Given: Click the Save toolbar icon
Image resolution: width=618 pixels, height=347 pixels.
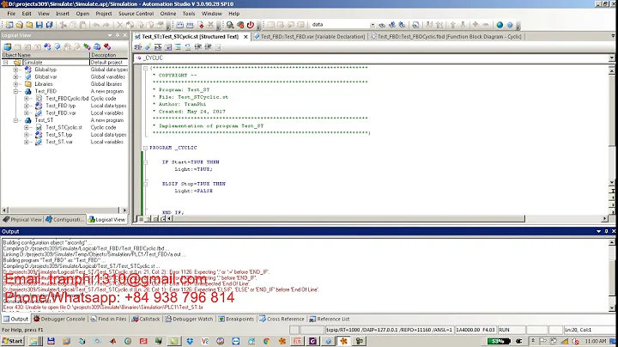Looking at the screenshot, I should (39, 25).
